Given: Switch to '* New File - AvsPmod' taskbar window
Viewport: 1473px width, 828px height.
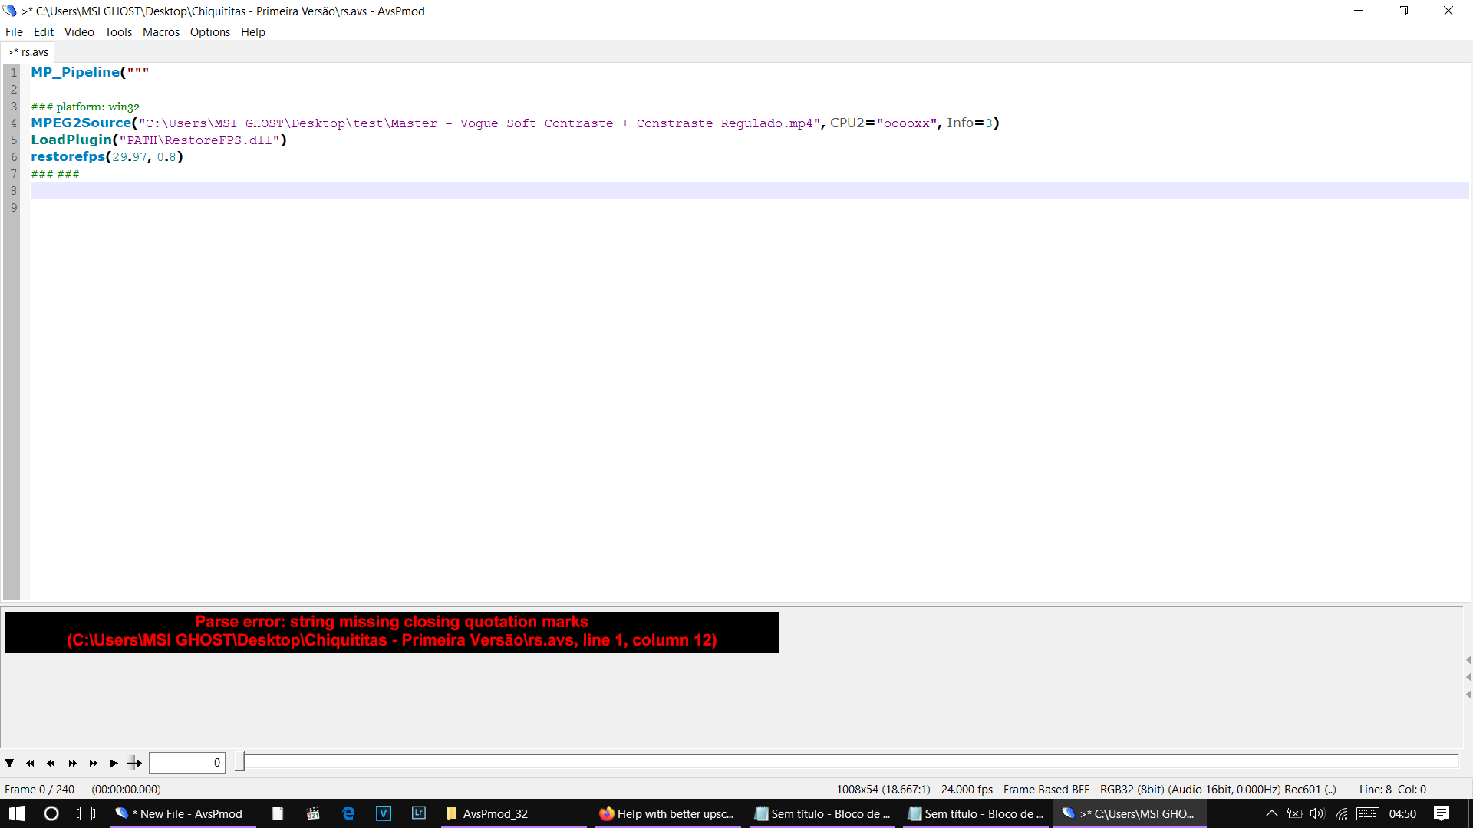Looking at the screenshot, I should pos(183,813).
